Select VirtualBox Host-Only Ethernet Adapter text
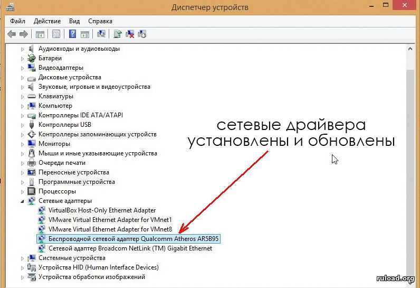Viewport: 420px width, 288px height. (102, 210)
